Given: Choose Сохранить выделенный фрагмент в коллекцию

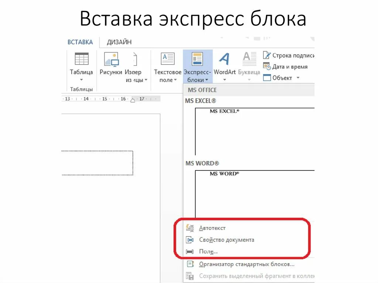Looking at the screenshot, I should [257, 276].
